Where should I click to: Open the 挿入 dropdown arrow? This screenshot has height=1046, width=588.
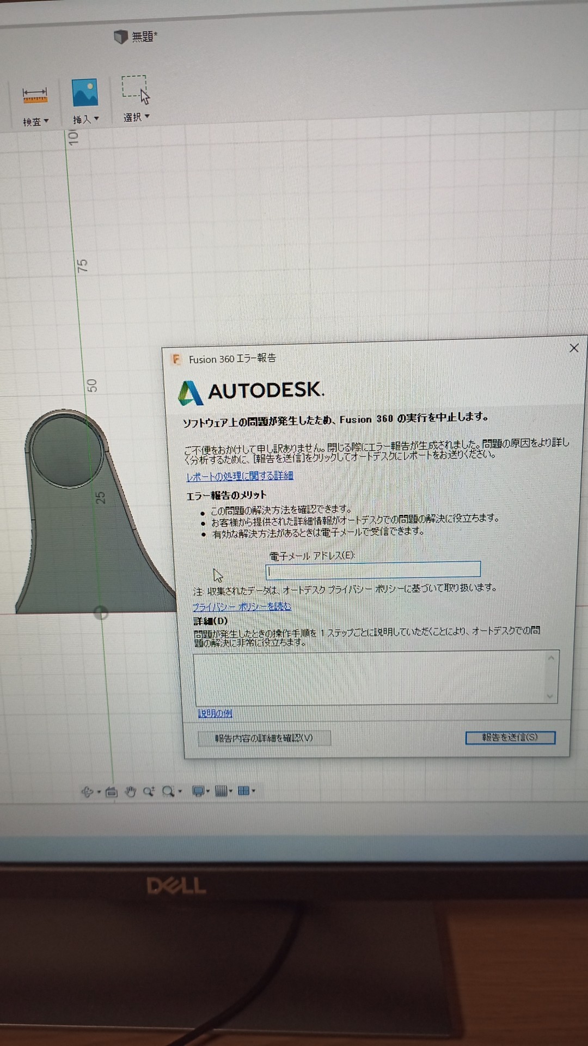point(96,118)
